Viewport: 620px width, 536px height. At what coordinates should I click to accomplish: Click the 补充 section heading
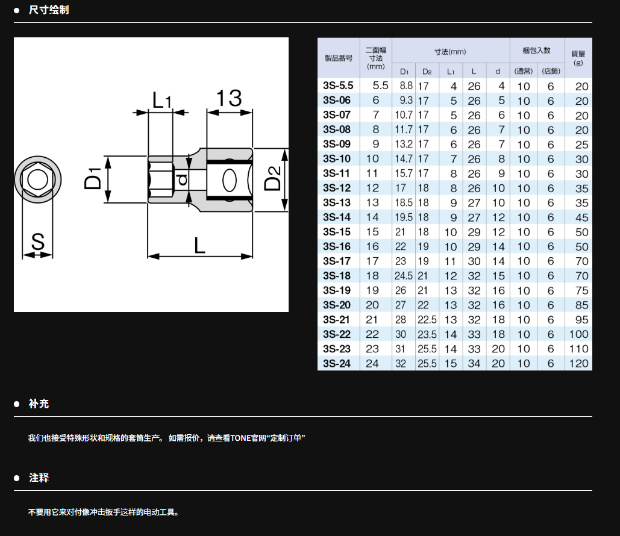pos(39,404)
